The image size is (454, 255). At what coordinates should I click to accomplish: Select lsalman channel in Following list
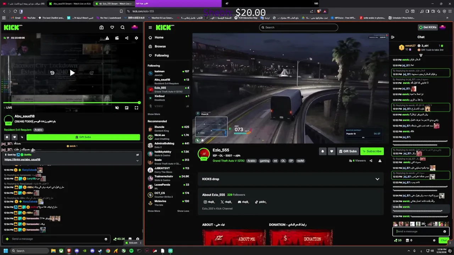coord(168,73)
